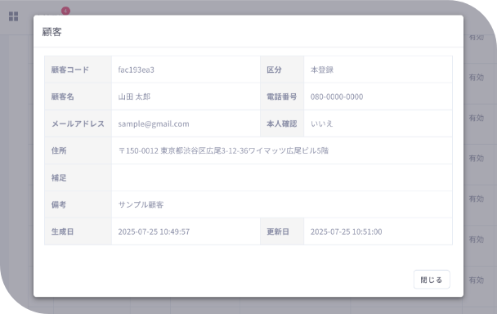Viewport: 497px width, 314px height.
Task: Click the メールアドレス label
Action: pos(78,123)
